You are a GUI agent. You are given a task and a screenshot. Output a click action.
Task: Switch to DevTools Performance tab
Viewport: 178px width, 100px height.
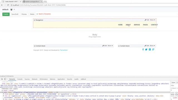click(x=44, y=79)
